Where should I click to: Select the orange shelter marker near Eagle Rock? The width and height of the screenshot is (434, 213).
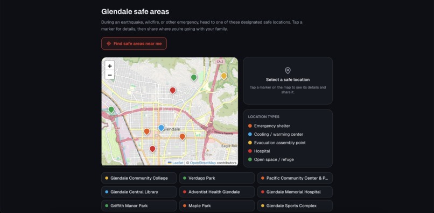point(182,137)
